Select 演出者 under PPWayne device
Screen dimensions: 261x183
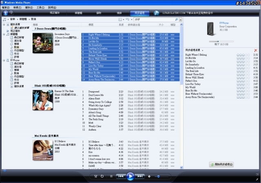pos(18,67)
